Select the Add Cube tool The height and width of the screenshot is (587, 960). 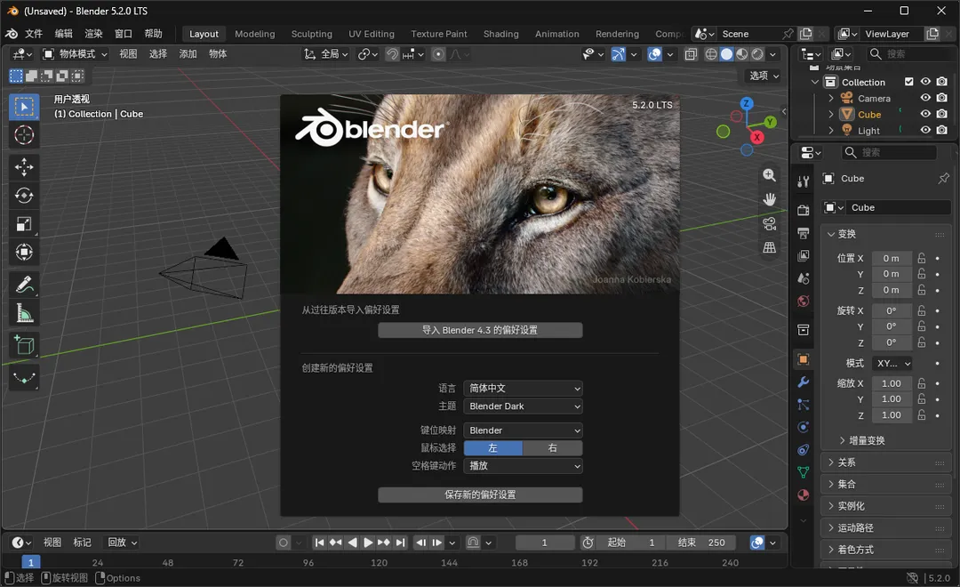[x=24, y=345]
